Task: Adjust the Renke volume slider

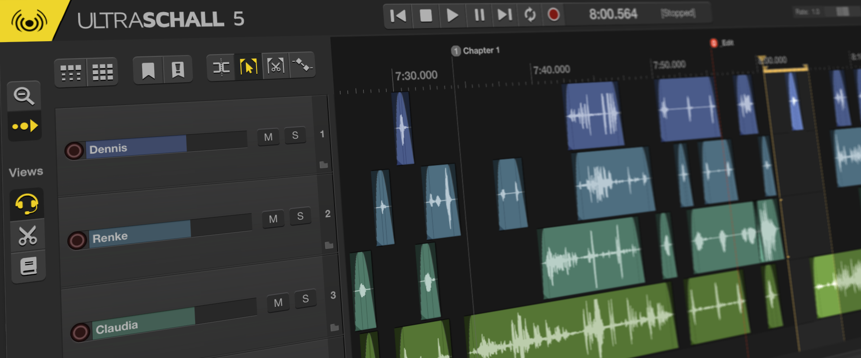Action: (x=171, y=230)
